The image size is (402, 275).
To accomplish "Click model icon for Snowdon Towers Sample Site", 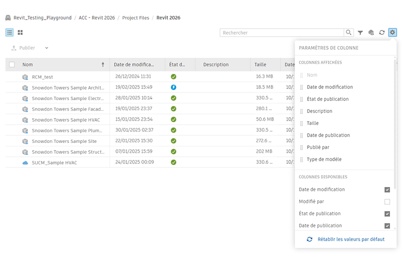I will tap(25, 141).
